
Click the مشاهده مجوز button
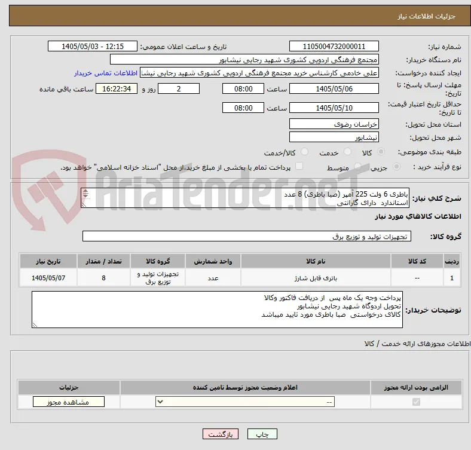pos(69,402)
